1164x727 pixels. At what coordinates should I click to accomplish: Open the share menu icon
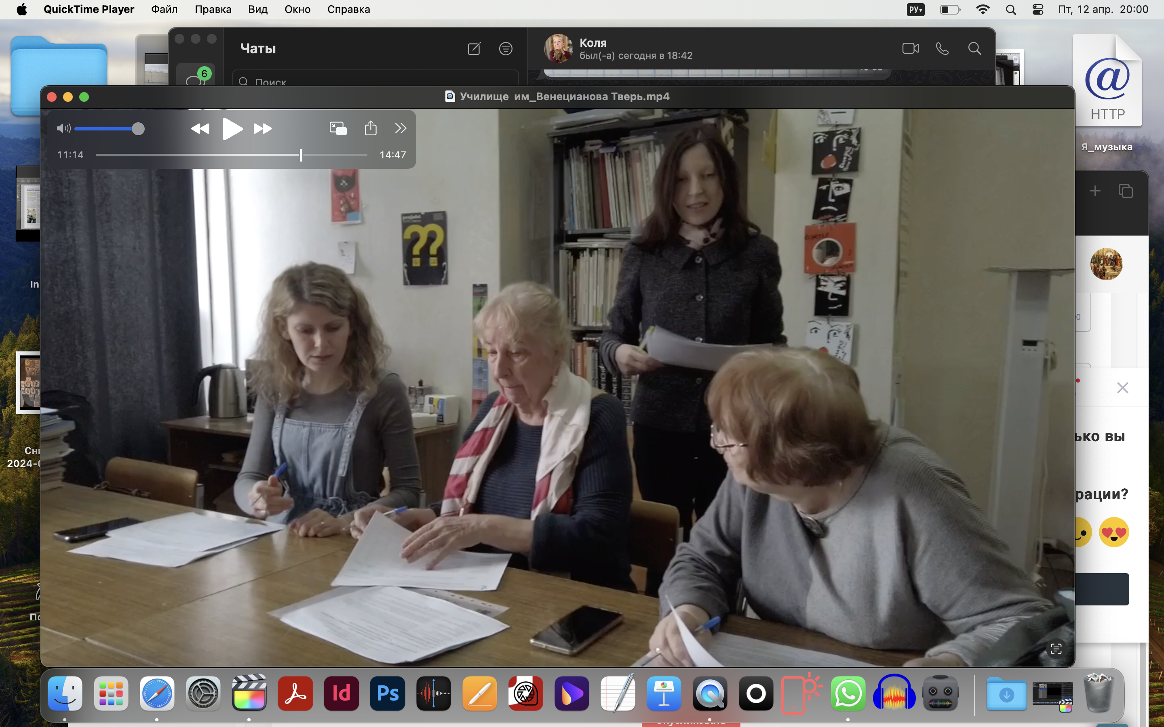pyautogui.click(x=370, y=128)
